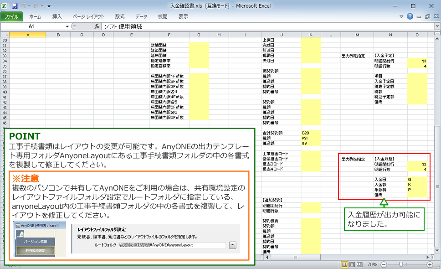This screenshot has height=269, width=441.
Task: Click the Undo arrow icon
Action: [24, 6]
